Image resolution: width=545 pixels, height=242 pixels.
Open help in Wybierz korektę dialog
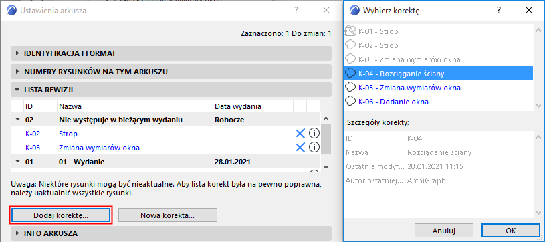pyautogui.click(x=499, y=11)
